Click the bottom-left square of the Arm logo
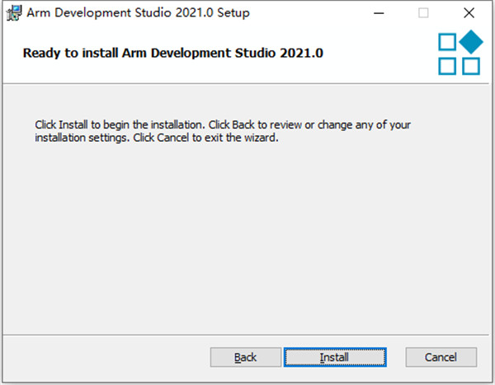495x385 pixels. [447, 65]
